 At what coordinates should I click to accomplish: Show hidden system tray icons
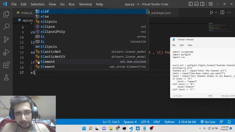[x=200, y=128]
